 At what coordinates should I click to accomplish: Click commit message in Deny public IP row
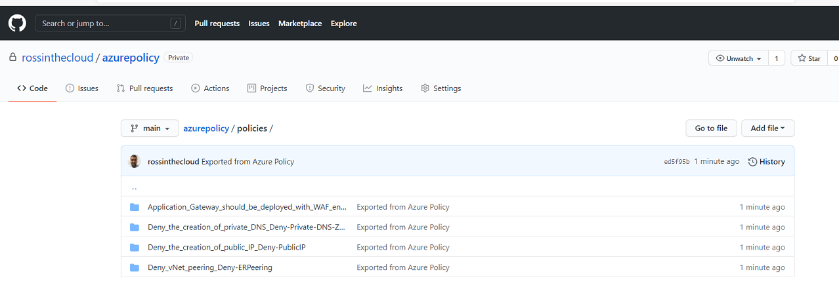pyautogui.click(x=403, y=247)
